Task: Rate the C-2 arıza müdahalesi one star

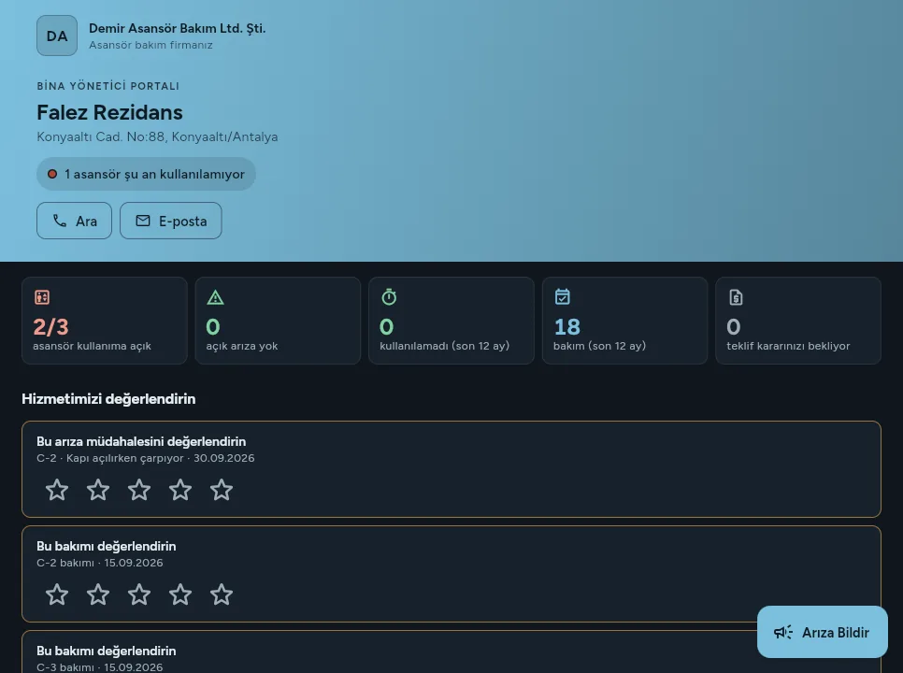Action: click(57, 491)
